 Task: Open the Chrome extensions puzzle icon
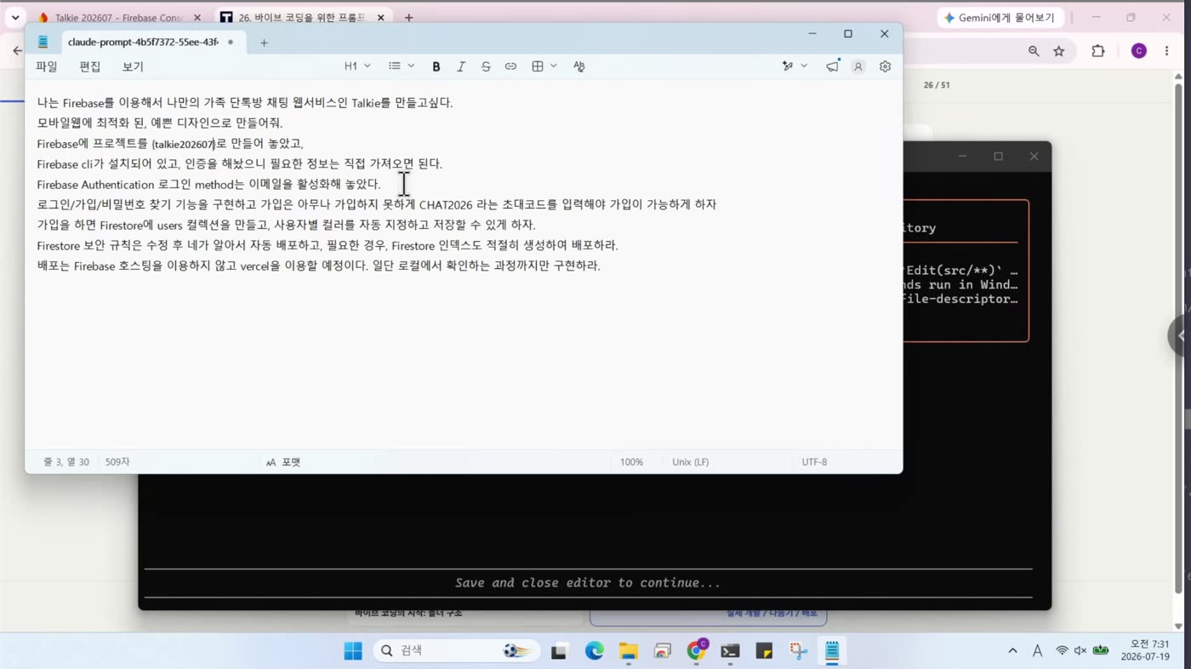pos(1098,51)
